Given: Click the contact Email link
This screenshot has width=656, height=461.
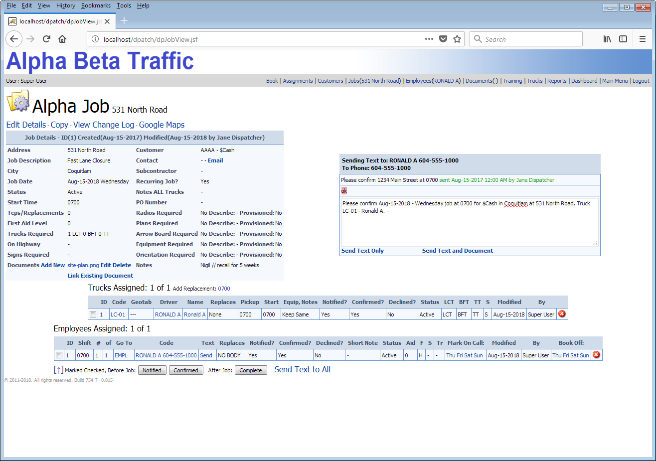Looking at the screenshot, I should 215,160.
